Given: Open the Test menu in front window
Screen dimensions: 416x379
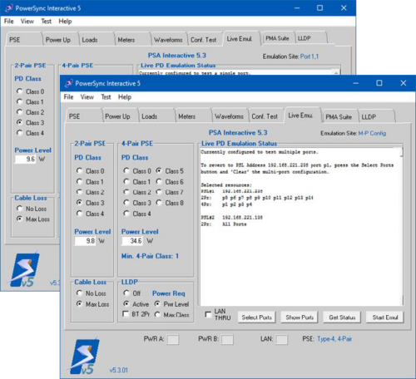Looking at the screenshot, I should click(106, 96).
